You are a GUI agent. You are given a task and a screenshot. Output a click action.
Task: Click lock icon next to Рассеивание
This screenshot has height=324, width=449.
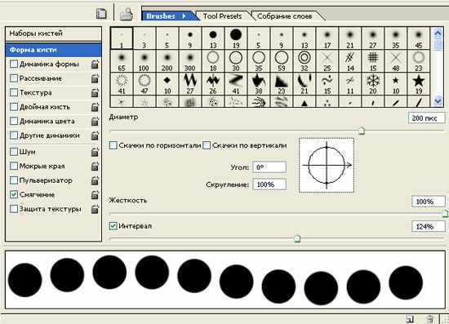pos(95,78)
